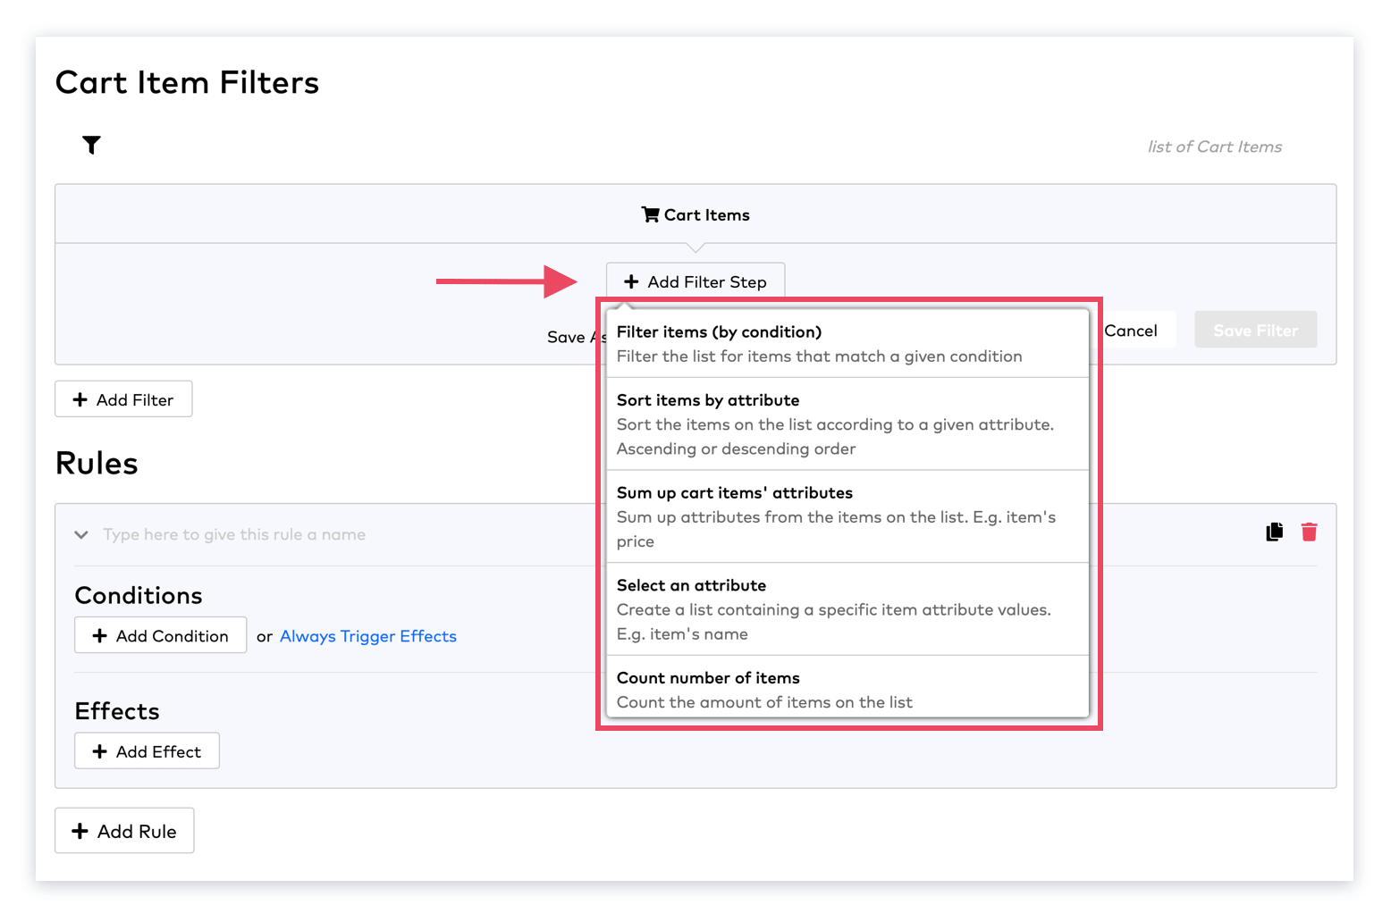The height and width of the screenshot is (922, 1391).
Task: Click the plus icon on Add Filter
Action: point(80,399)
